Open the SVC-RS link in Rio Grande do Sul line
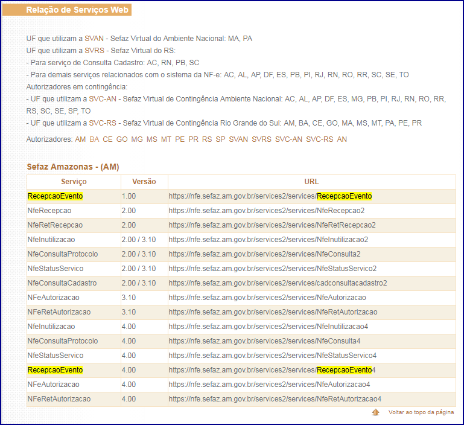 click(x=103, y=123)
